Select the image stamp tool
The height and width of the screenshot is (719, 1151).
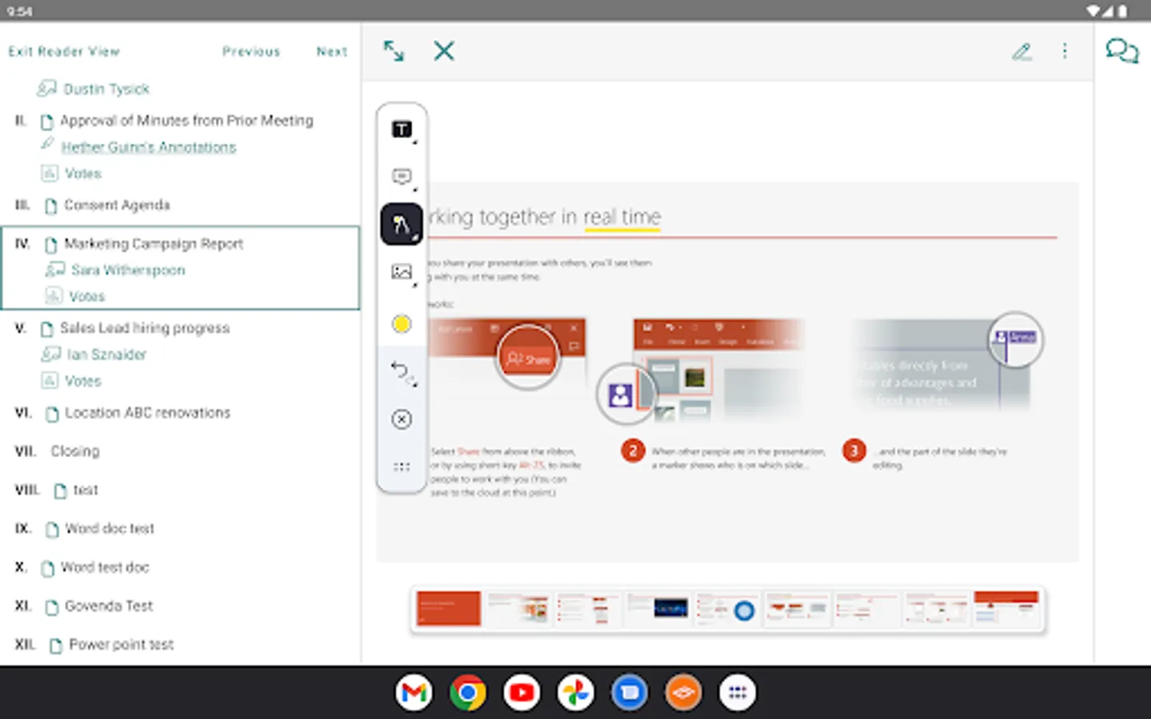pyautogui.click(x=401, y=272)
